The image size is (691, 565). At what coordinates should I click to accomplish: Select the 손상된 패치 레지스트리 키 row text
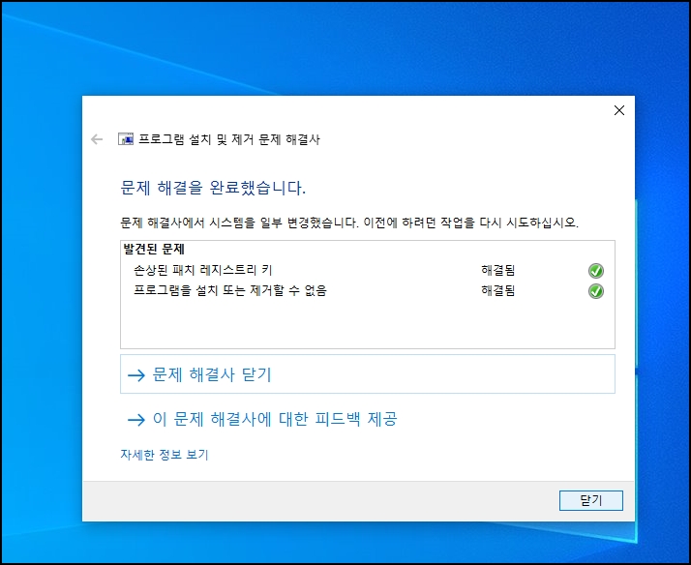coord(202,270)
